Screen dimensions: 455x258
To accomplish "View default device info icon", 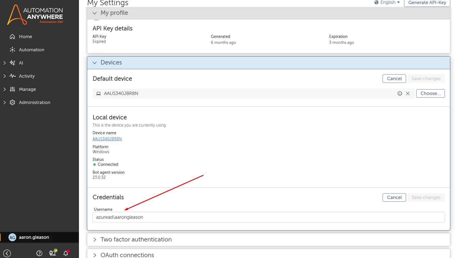I will point(400,94).
